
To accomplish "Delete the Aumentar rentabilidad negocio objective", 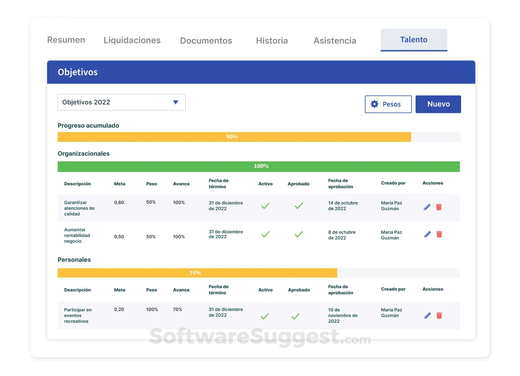I will click(x=439, y=234).
